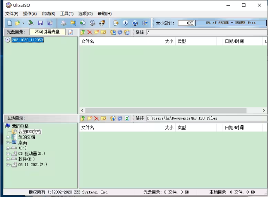The height and width of the screenshot is (197, 268).
Task: Open the 选项(O) menu
Action: pos(85,14)
